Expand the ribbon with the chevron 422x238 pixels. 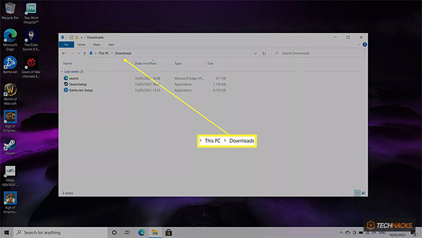(359, 44)
